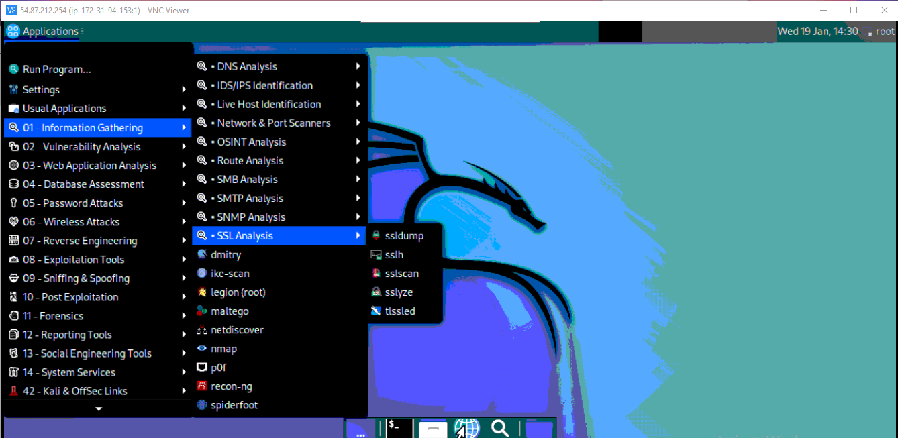Click the folder icon at dock's right end
Image resolution: width=898 pixels, height=438 pixels.
[x=538, y=429]
